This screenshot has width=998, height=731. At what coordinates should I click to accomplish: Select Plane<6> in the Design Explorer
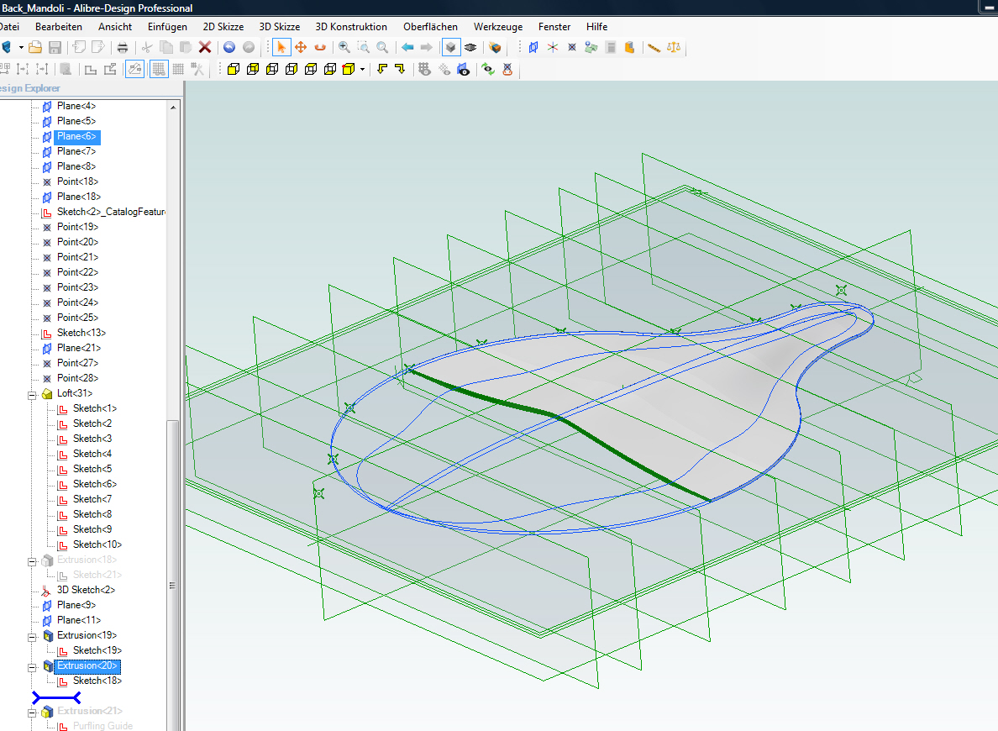76,136
